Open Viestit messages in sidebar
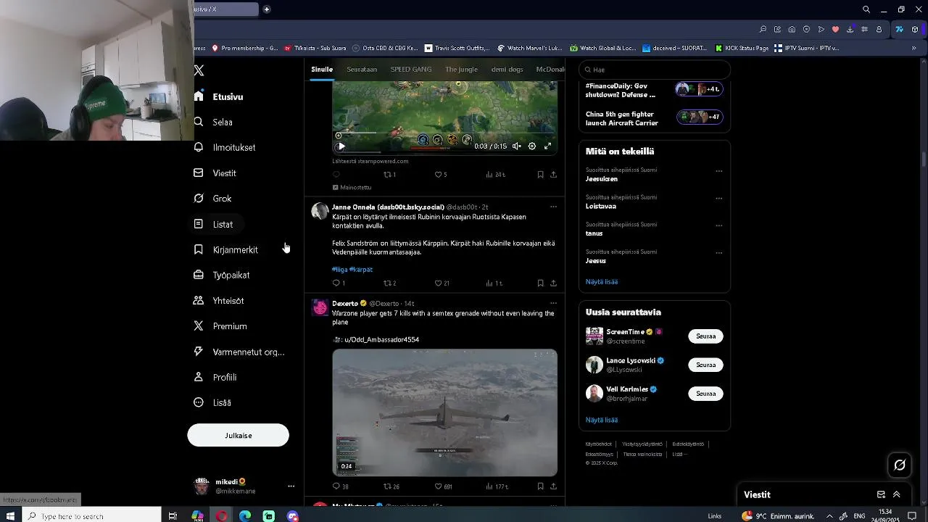 tap(215, 173)
